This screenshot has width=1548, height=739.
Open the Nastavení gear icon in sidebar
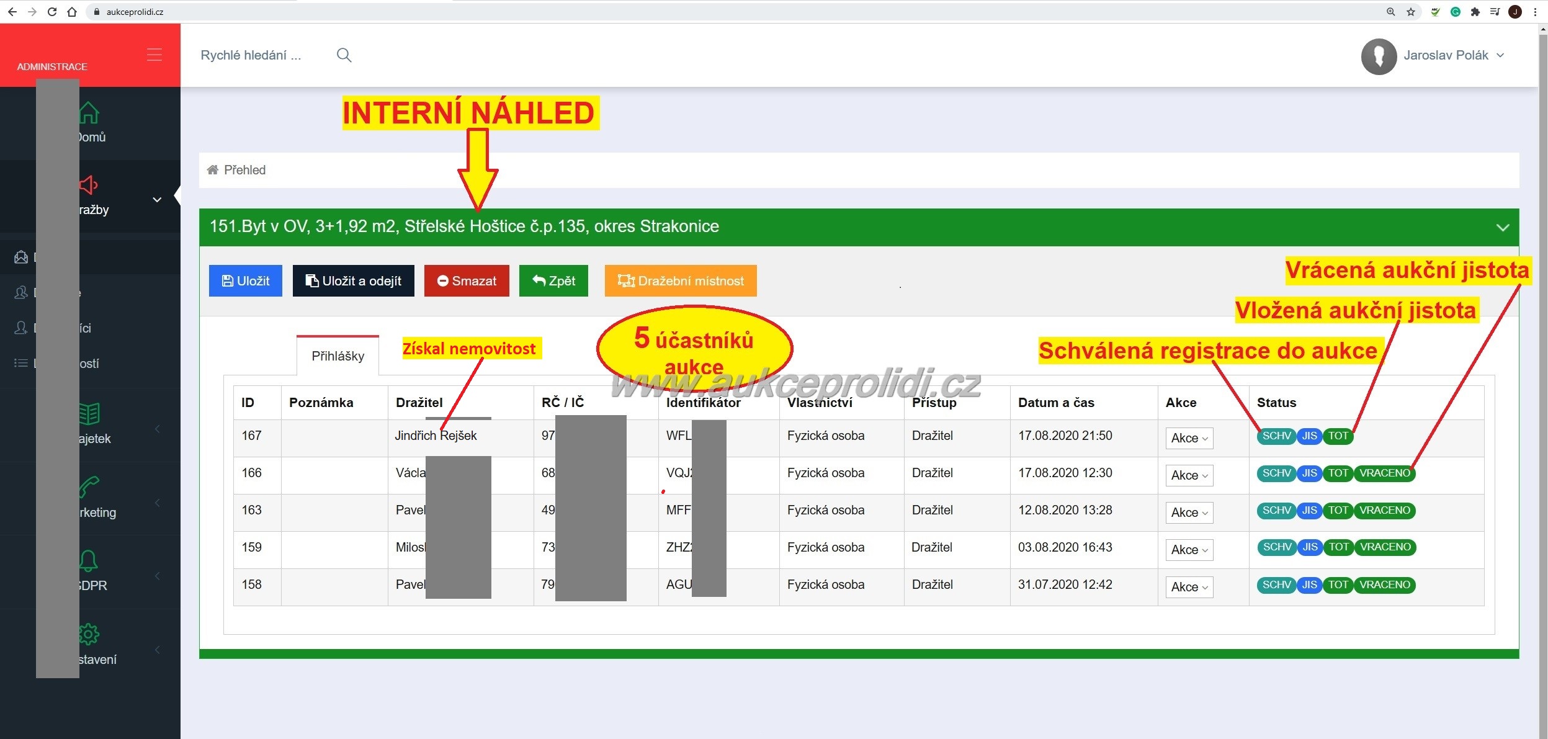point(89,634)
